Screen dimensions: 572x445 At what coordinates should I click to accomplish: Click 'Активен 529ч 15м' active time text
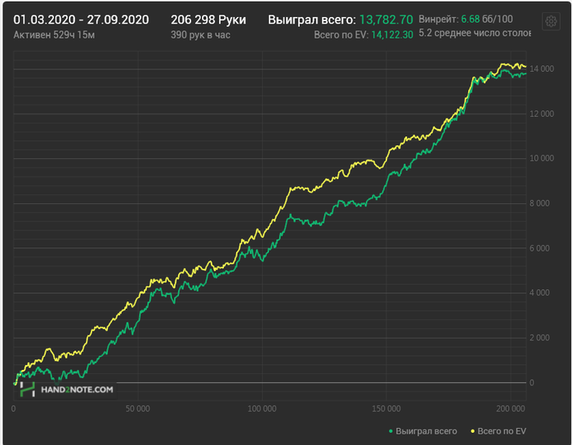[54, 35]
